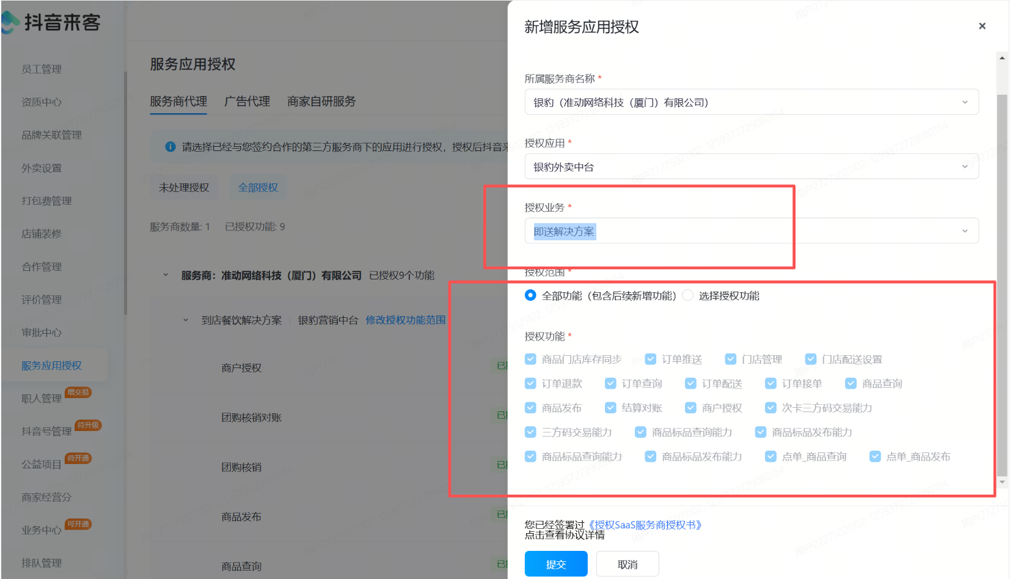Select 全部授权 filter
1010x579 pixels.
pyautogui.click(x=258, y=187)
